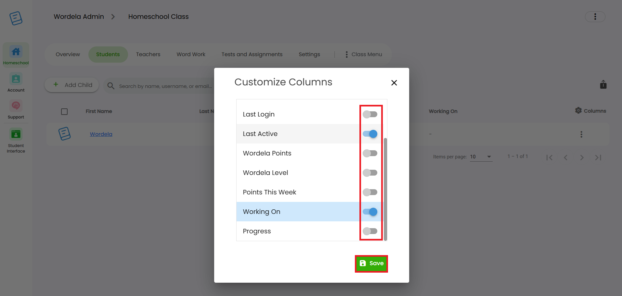Image resolution: width=622 pixels, height=296 pixels.
Task: Open the Class Menu dropdown
Action: pyautogui.click(x=363, y=54)
